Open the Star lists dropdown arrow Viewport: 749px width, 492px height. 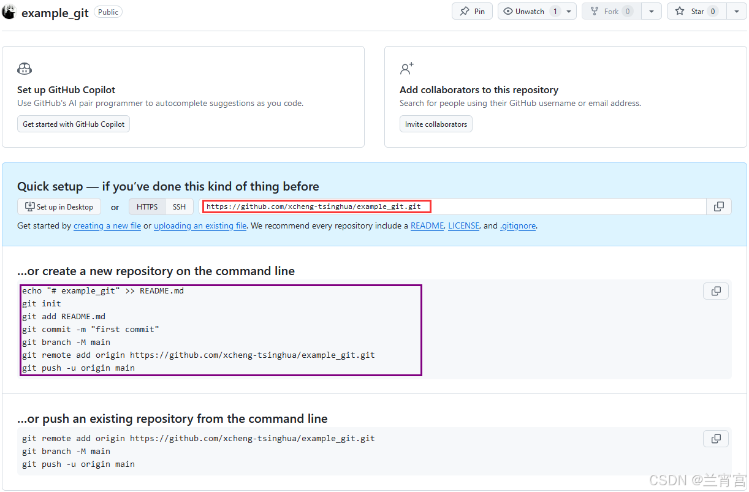pos(737,11)
